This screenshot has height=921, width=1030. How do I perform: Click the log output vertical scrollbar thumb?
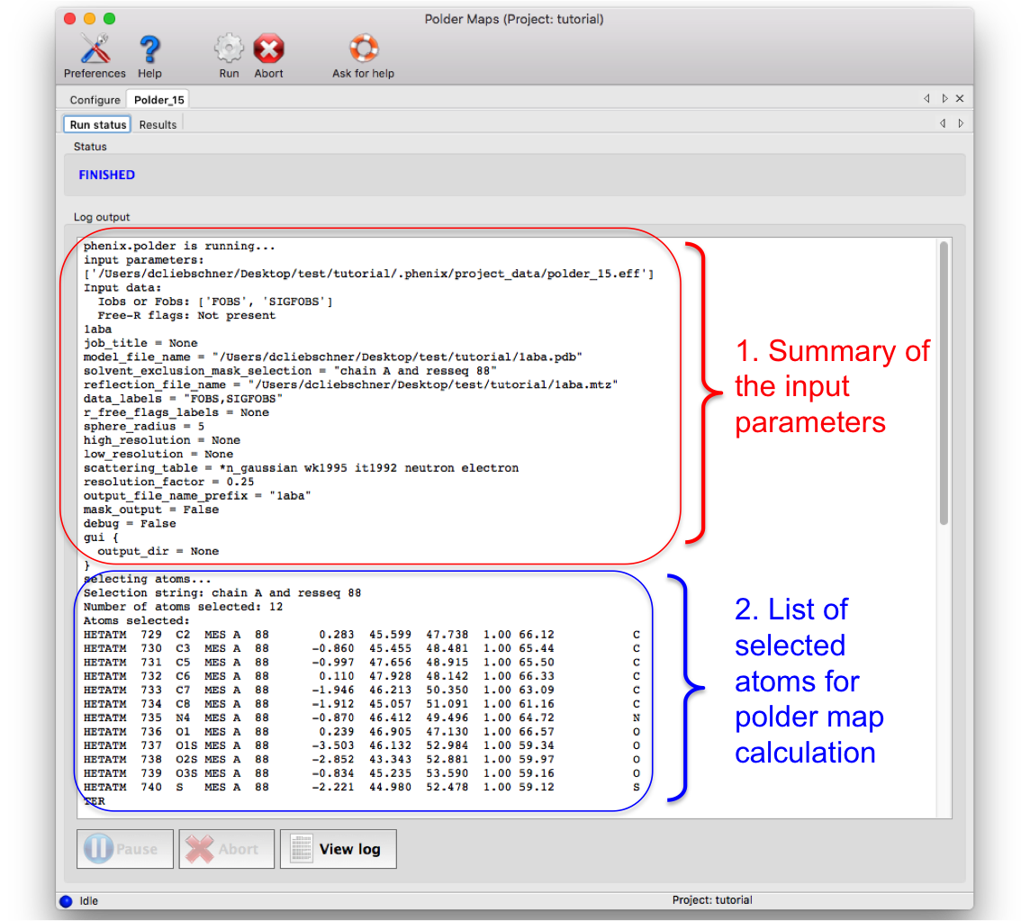[x=944, y=383]
